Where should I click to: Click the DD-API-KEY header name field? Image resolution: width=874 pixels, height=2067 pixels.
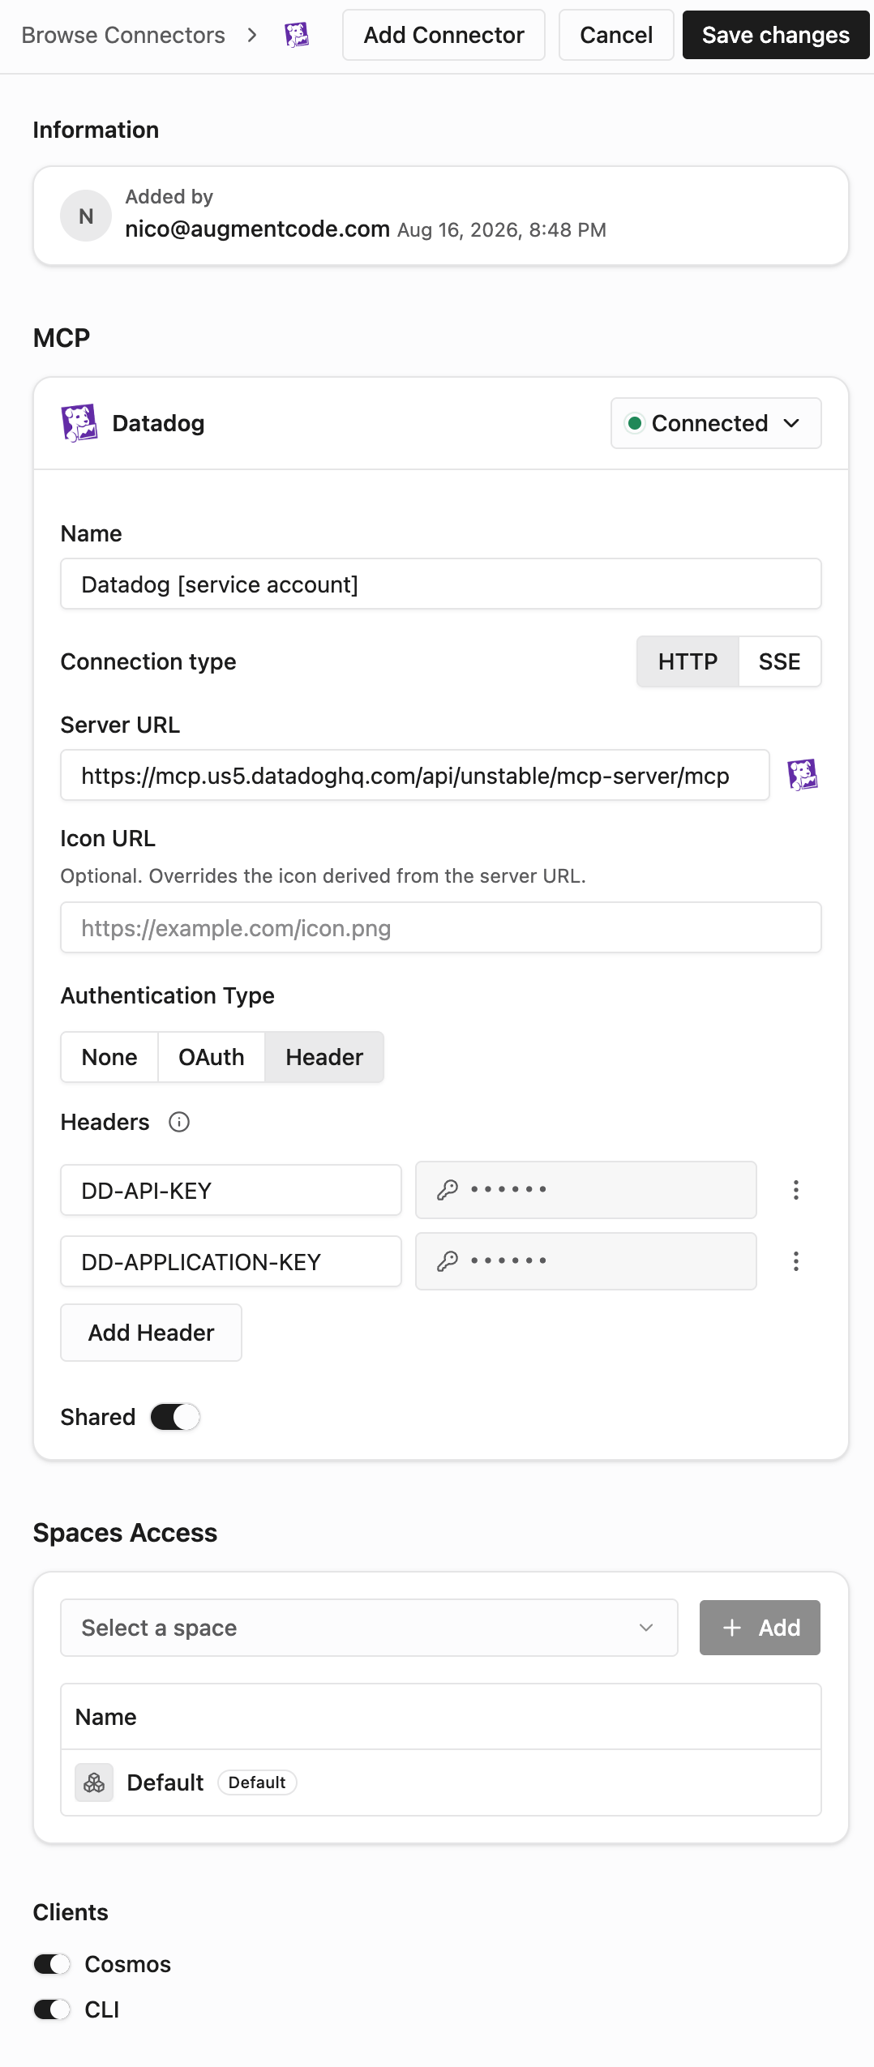tap(231, 1190)
